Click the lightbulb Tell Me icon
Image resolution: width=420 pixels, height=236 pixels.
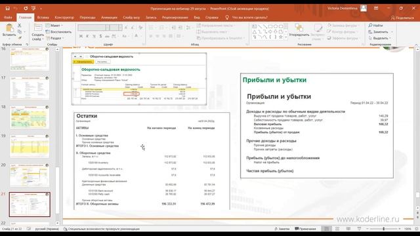point(227,18)
